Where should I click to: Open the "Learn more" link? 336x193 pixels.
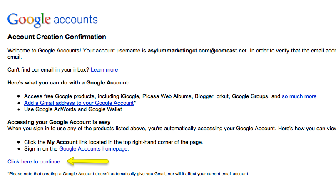104,69
